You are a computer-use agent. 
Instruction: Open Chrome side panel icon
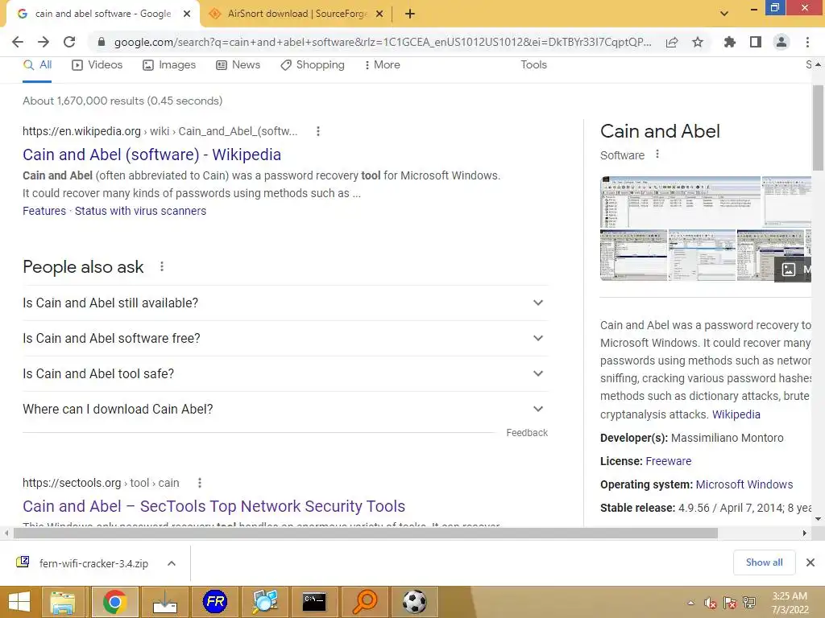coord(756,42)
